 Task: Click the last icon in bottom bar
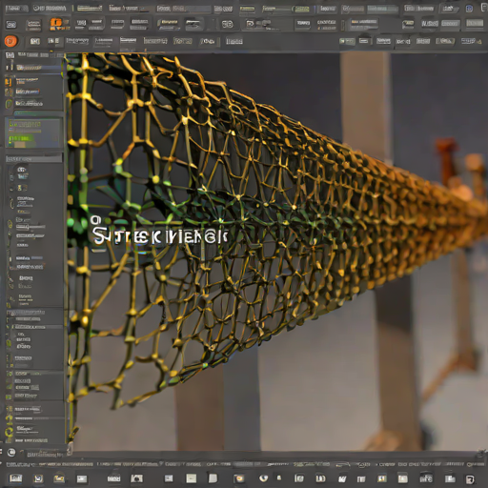(470, 479)
